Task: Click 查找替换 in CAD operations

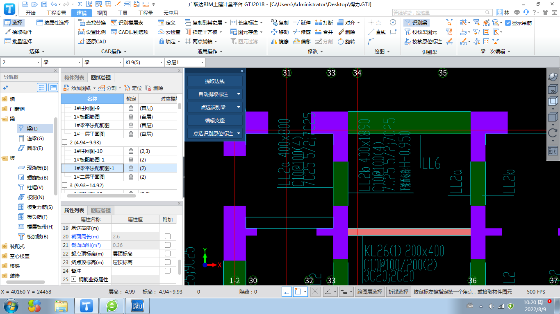Action: (x=92, y=23)
